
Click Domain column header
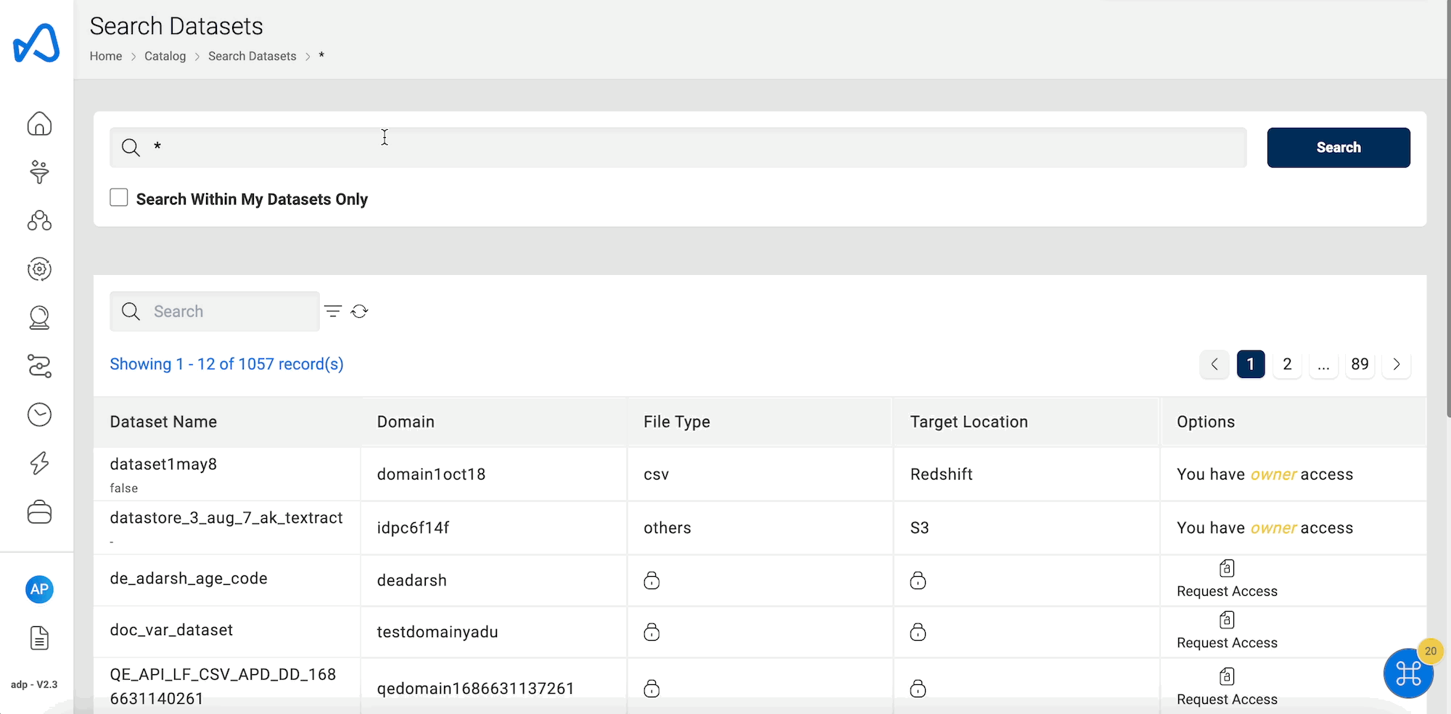[406, 422]
